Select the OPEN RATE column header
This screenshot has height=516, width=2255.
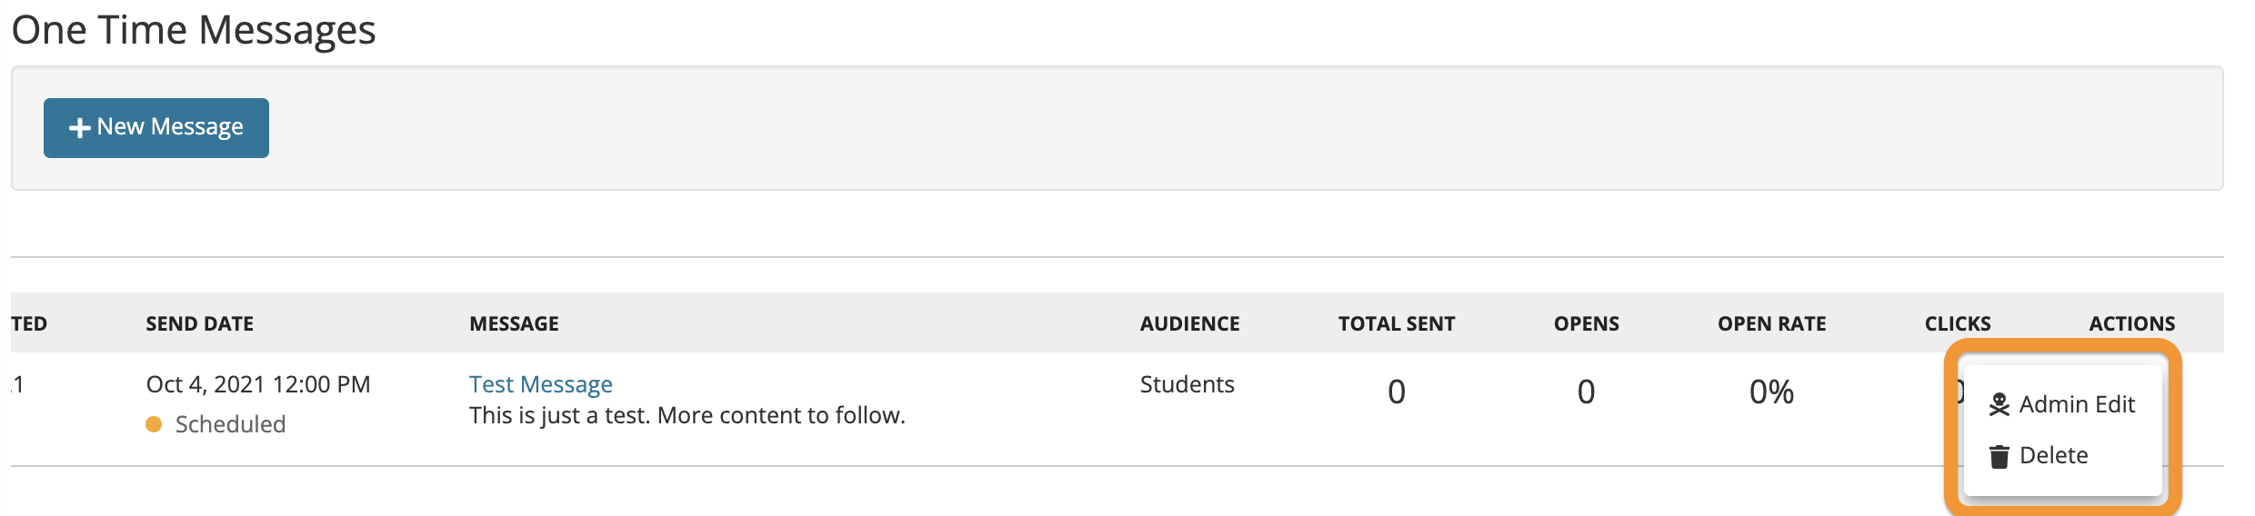[x=1772, y=323]
